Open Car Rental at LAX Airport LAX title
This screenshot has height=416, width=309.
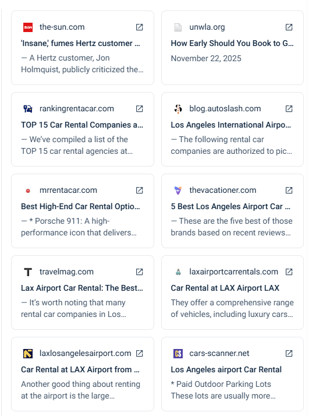click(x=225, y=288)
